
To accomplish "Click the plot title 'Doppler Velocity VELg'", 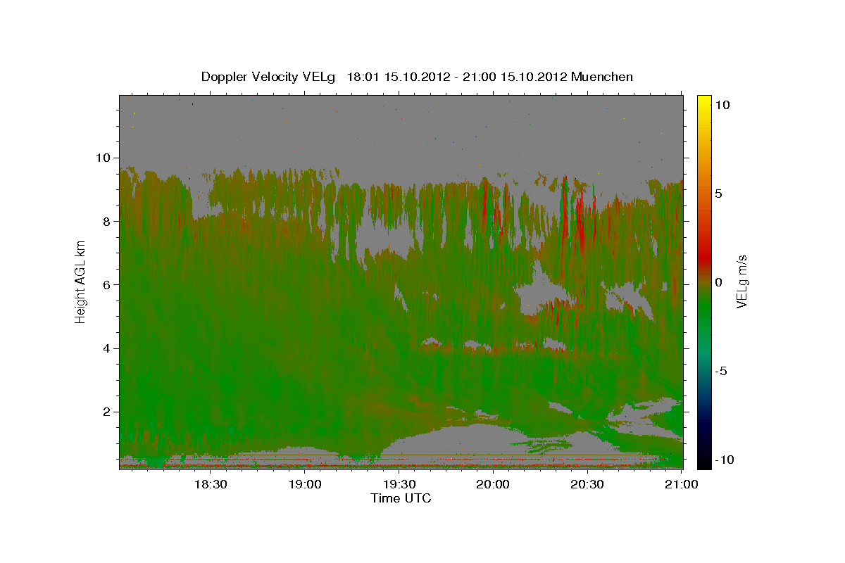I will pyautogui.click(x=269, y=77).
